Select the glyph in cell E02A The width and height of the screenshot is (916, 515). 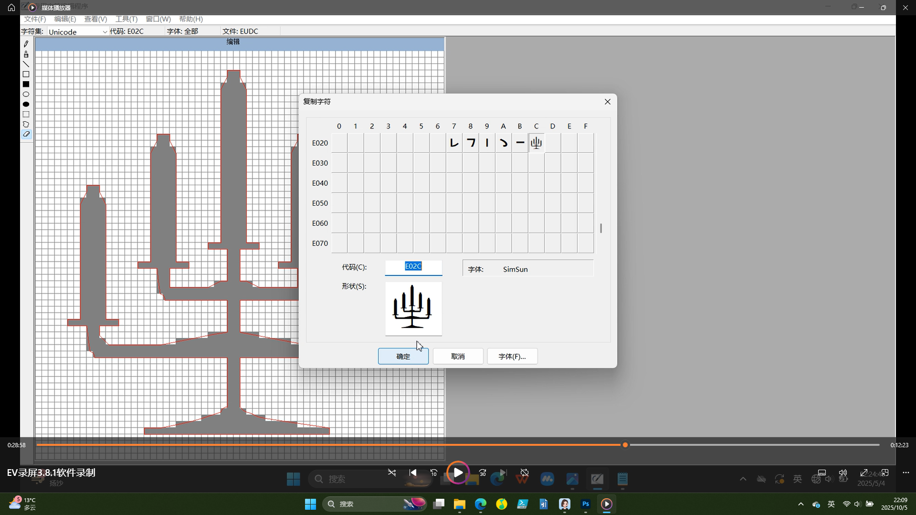(504, 143)
